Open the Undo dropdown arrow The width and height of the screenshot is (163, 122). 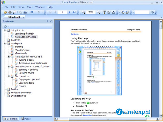[35, 12]
